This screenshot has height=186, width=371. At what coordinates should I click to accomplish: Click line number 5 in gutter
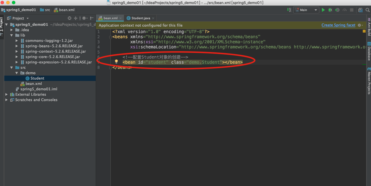click(x=98, y=52)
